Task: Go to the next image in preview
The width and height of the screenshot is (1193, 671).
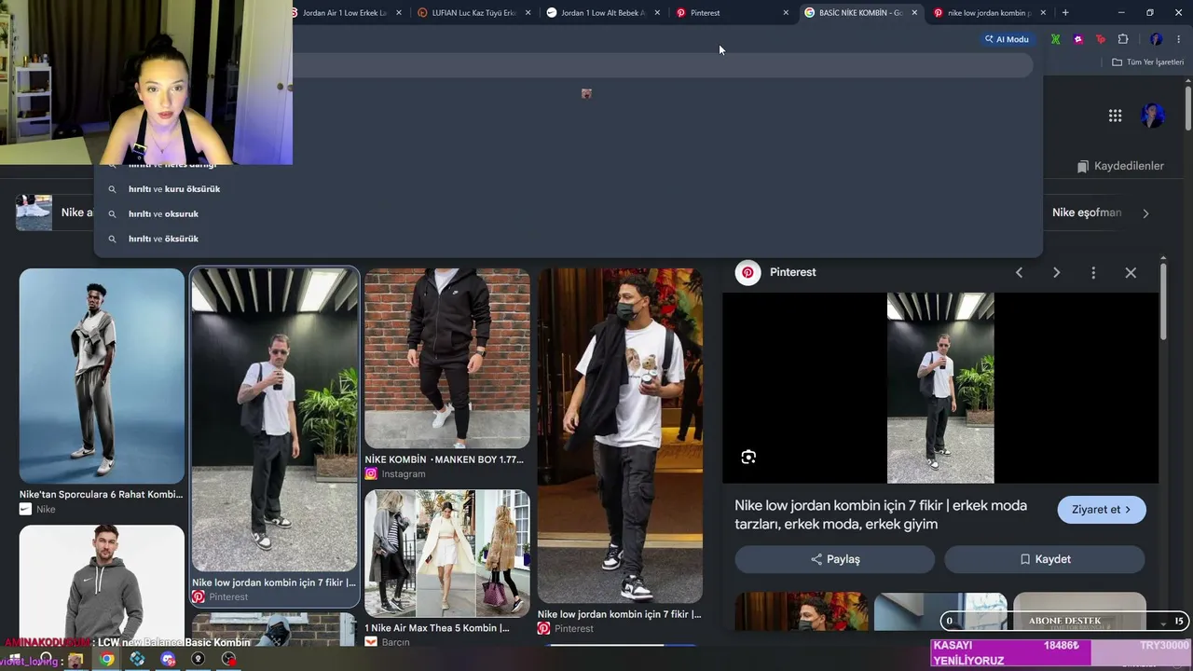Action: [x=1056, y=272]
